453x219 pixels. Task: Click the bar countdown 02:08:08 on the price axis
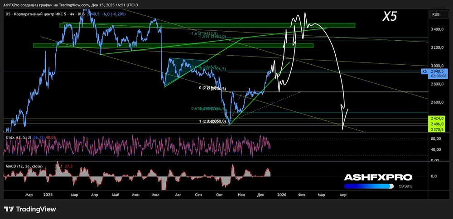pos(438,76)
